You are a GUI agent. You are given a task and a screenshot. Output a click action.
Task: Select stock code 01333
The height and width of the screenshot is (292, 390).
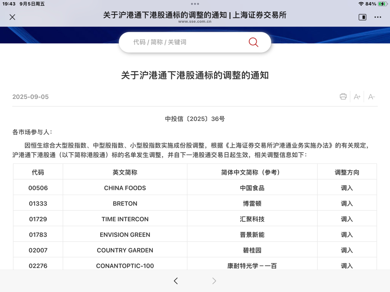pos(38,204)
